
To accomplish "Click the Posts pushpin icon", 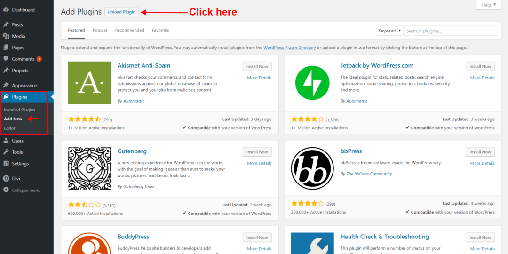I will [6, 24].
